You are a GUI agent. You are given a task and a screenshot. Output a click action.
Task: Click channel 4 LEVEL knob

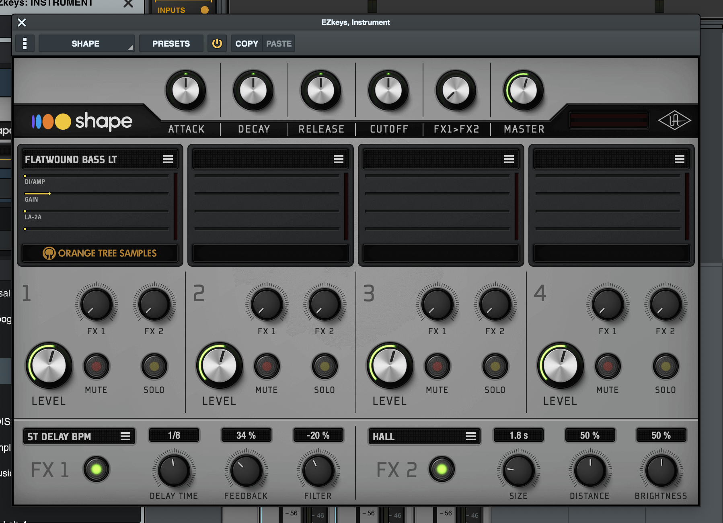pos(561,366)
